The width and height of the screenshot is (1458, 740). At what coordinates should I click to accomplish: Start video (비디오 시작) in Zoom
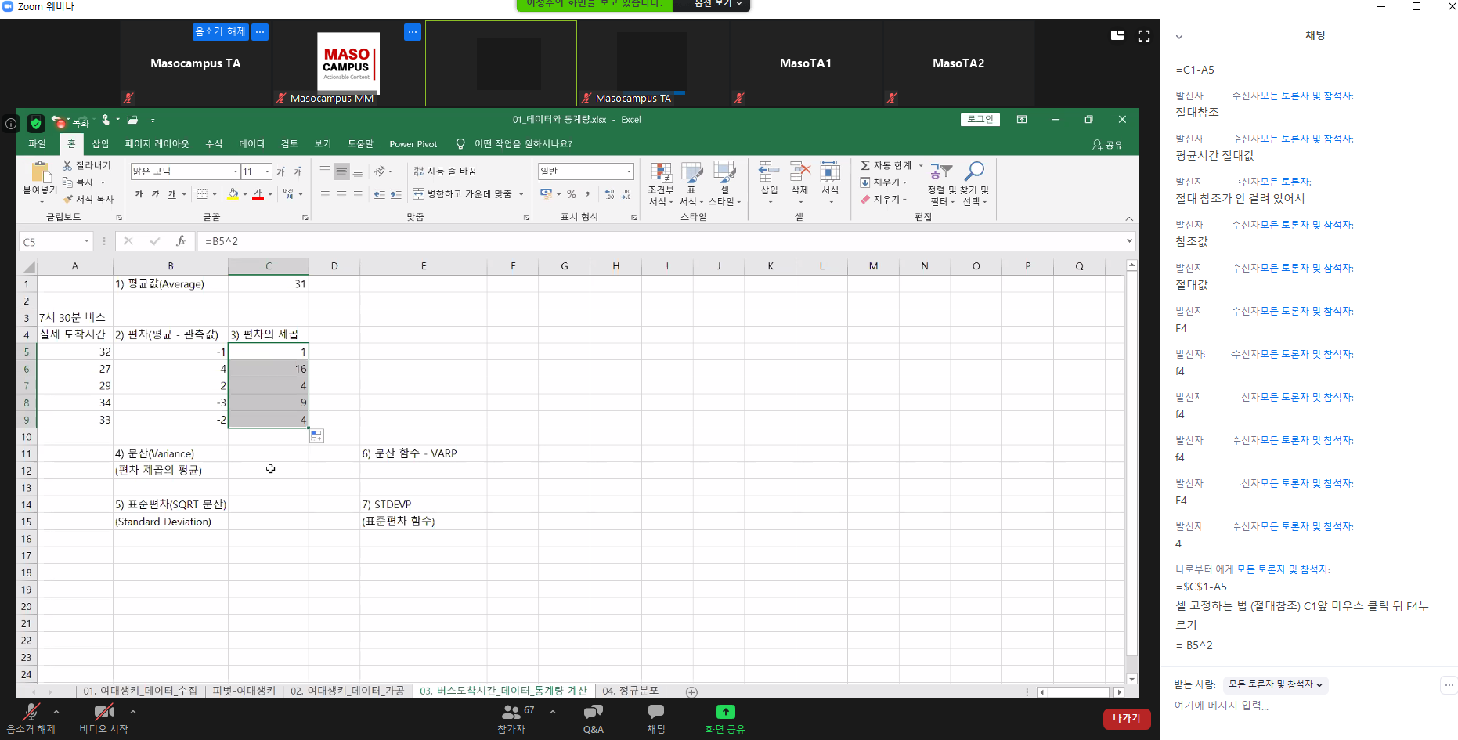(x=103, y=717)
